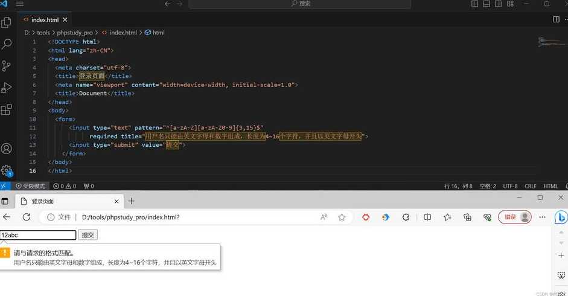
Task: Open a new browser tab
Action: coord(132,201)
